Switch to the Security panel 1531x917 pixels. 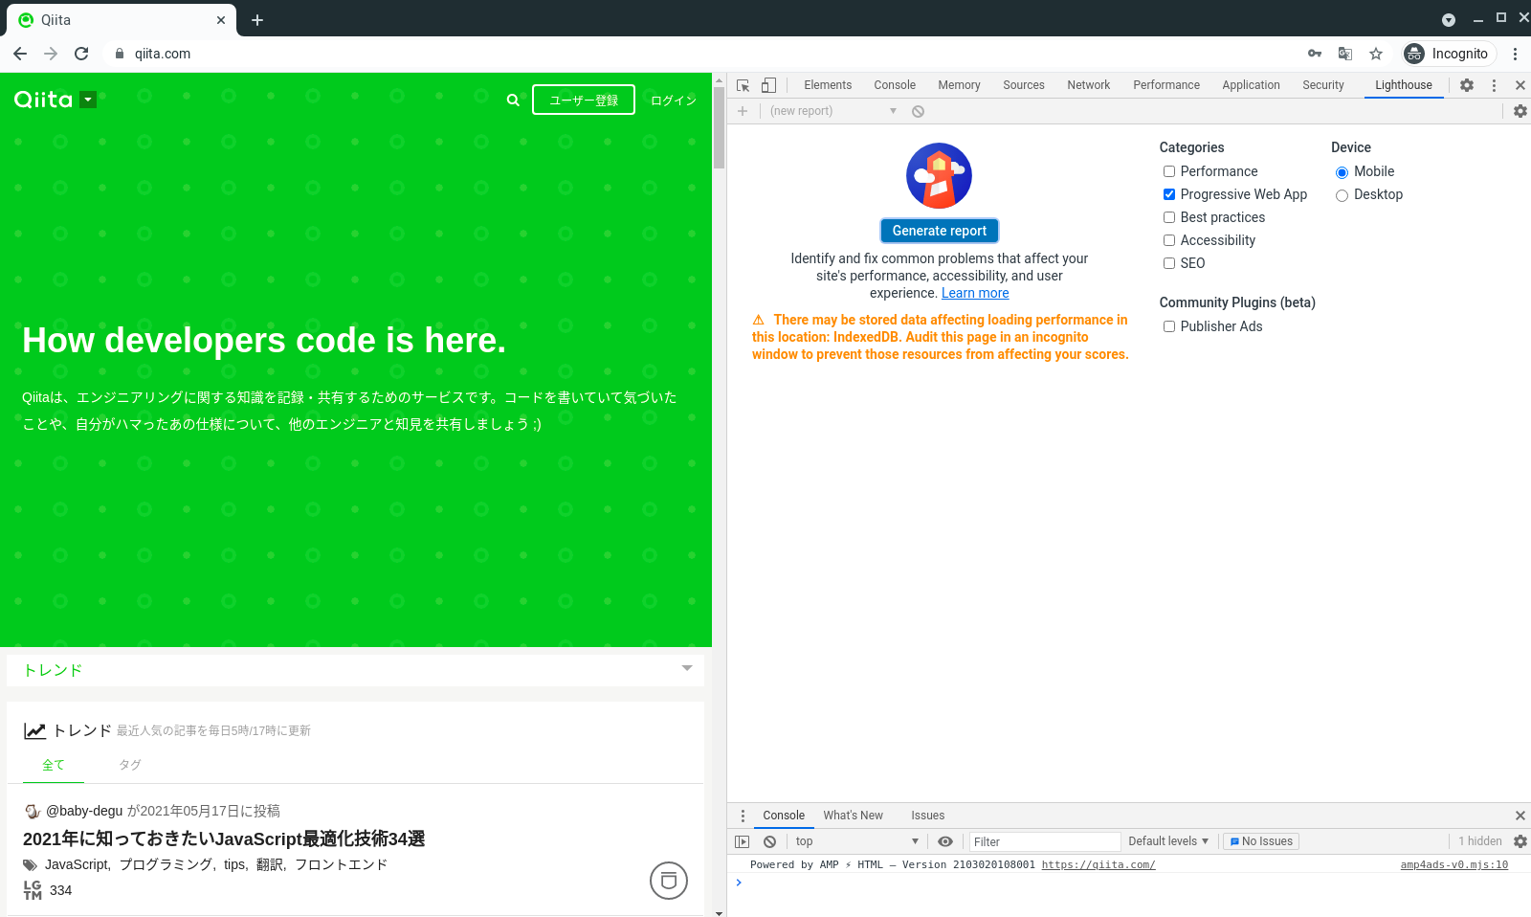click(x=1323, y=85)
